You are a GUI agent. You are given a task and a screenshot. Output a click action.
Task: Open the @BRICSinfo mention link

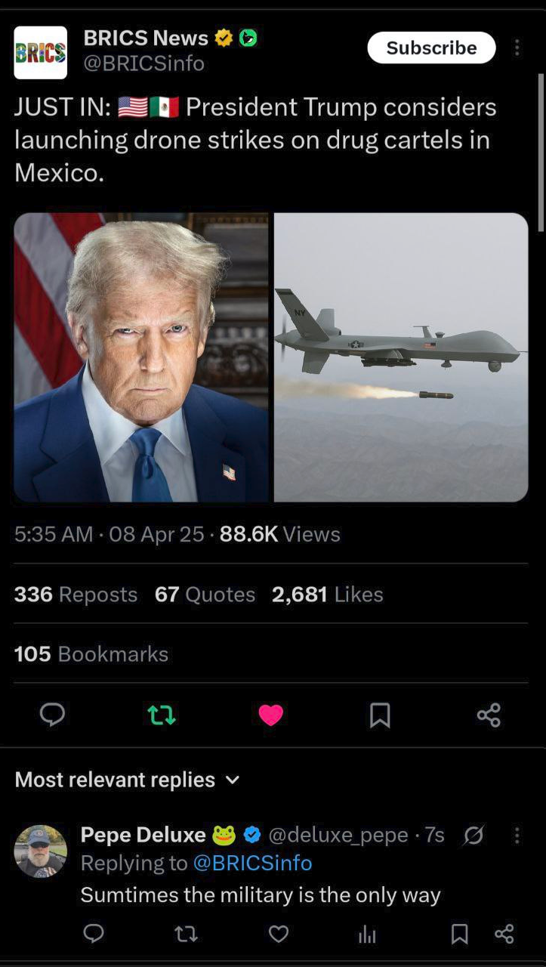pyautogui.click(x=253, y=863)
